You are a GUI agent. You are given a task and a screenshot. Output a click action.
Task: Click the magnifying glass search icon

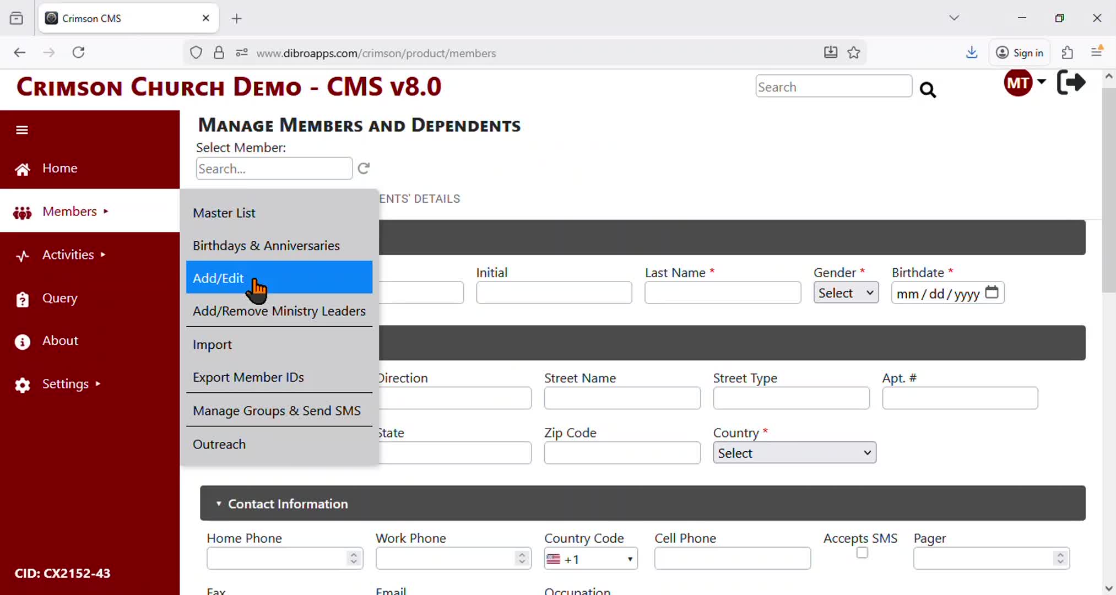928,90
